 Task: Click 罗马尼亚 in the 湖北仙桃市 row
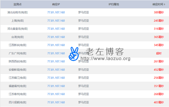[84, 12]
